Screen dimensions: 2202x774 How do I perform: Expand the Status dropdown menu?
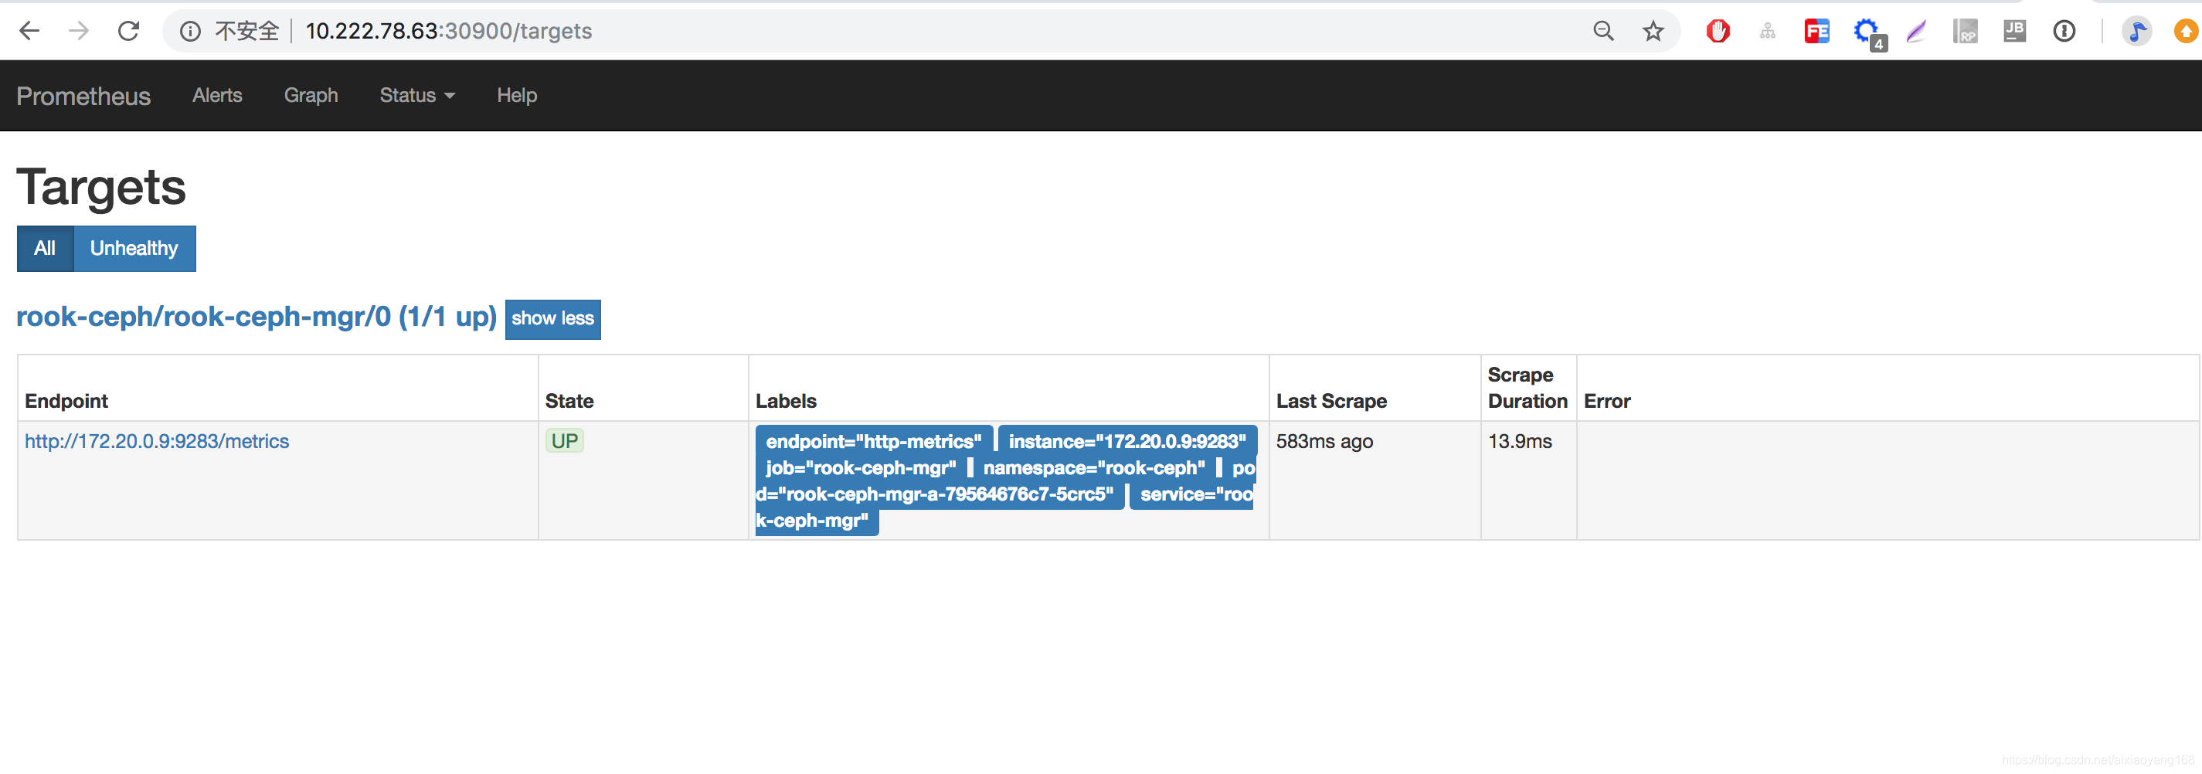417,96
